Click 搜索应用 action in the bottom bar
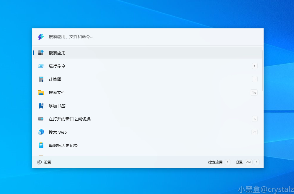 click(x=215, y=162)
